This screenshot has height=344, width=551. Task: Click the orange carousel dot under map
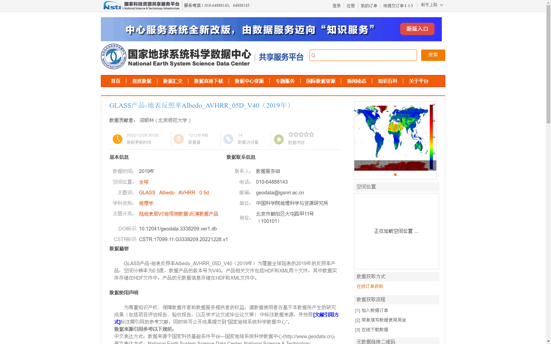click(x=395, y=175)
